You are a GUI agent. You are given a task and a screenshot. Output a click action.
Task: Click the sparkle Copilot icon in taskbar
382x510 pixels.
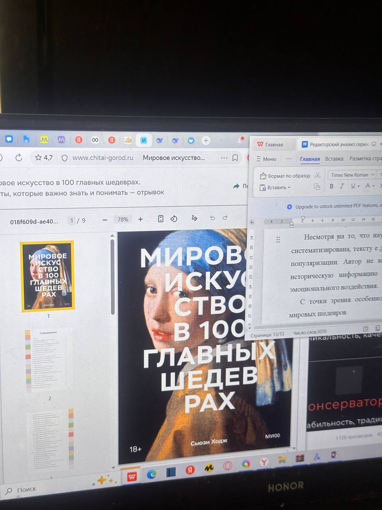coord(104,480)
